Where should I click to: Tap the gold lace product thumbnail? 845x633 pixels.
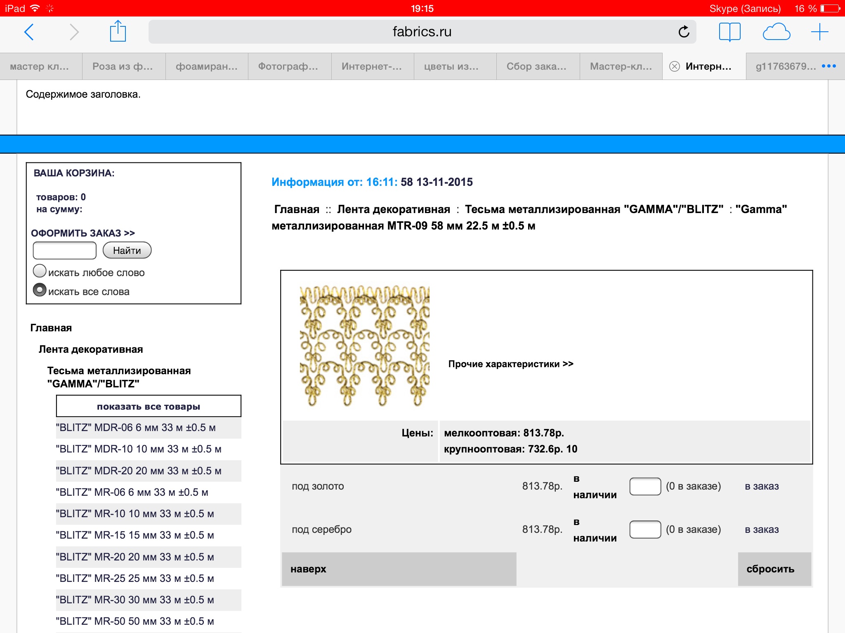364,345
